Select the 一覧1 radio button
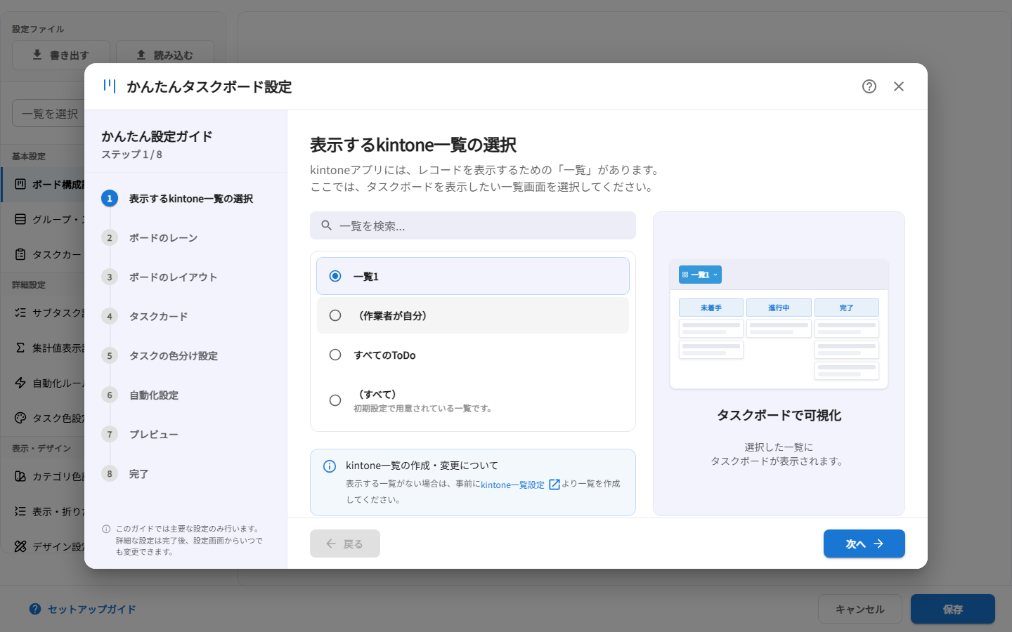The height and width of the screenshot is (632, 1012). pyautogui.click(x=335, y=276)
